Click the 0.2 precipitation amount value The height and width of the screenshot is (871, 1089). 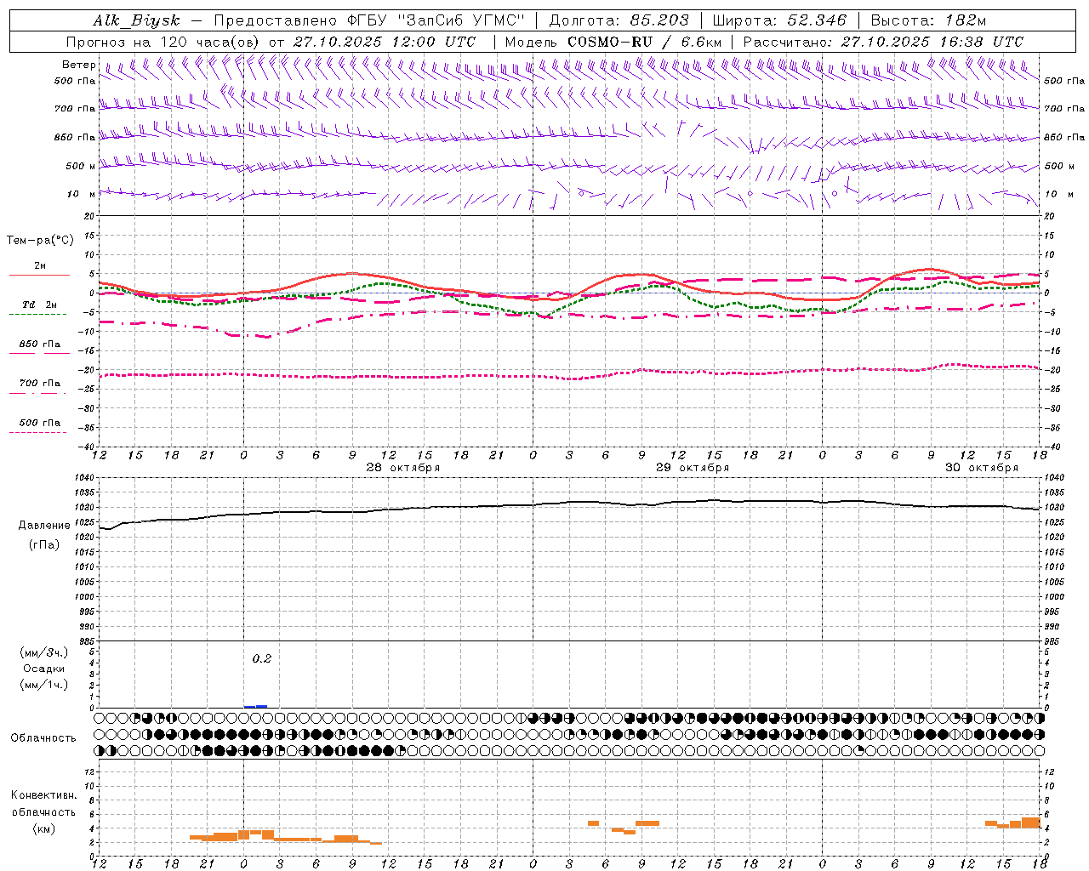click(x=261, y=659)
